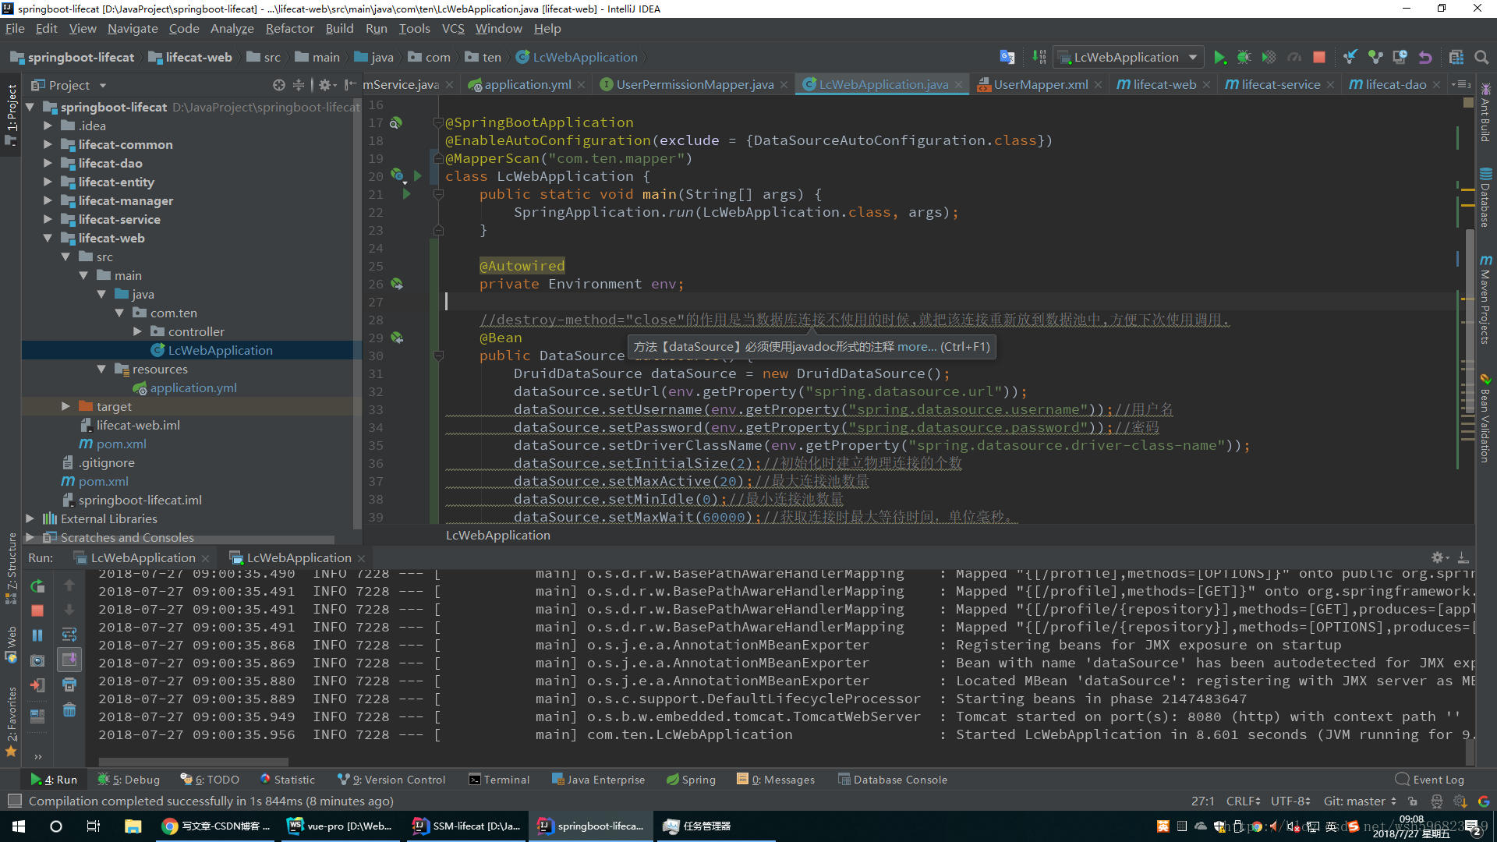1497x842 pixels.
Task: Open LcWebApplication run configuration dropdown
Action: click(1193, 58)
